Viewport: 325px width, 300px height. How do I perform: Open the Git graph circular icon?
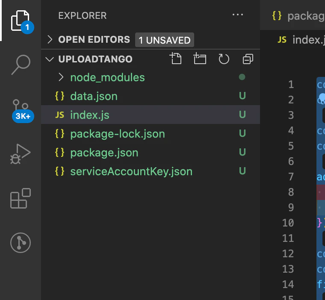click(21, 243)
